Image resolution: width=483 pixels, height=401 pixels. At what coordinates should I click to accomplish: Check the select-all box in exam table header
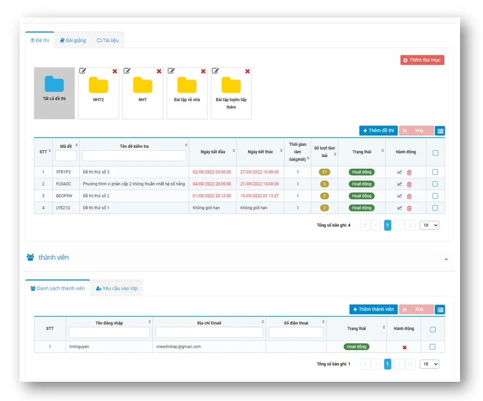click(x=435, y=153)
